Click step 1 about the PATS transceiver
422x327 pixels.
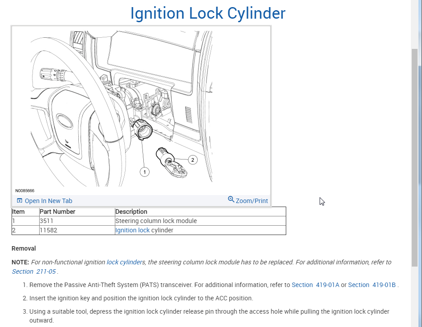[214, 285]
